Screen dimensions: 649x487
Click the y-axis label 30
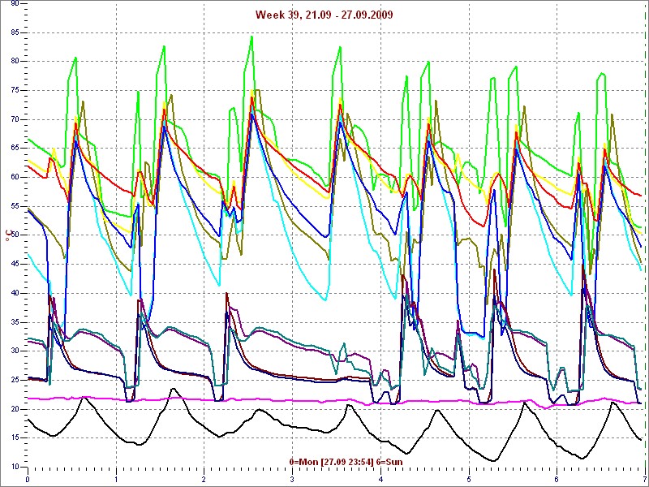(14, 351)
